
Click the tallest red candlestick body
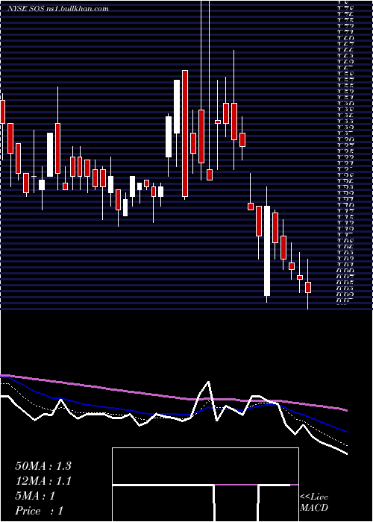(x=185, y=133)
